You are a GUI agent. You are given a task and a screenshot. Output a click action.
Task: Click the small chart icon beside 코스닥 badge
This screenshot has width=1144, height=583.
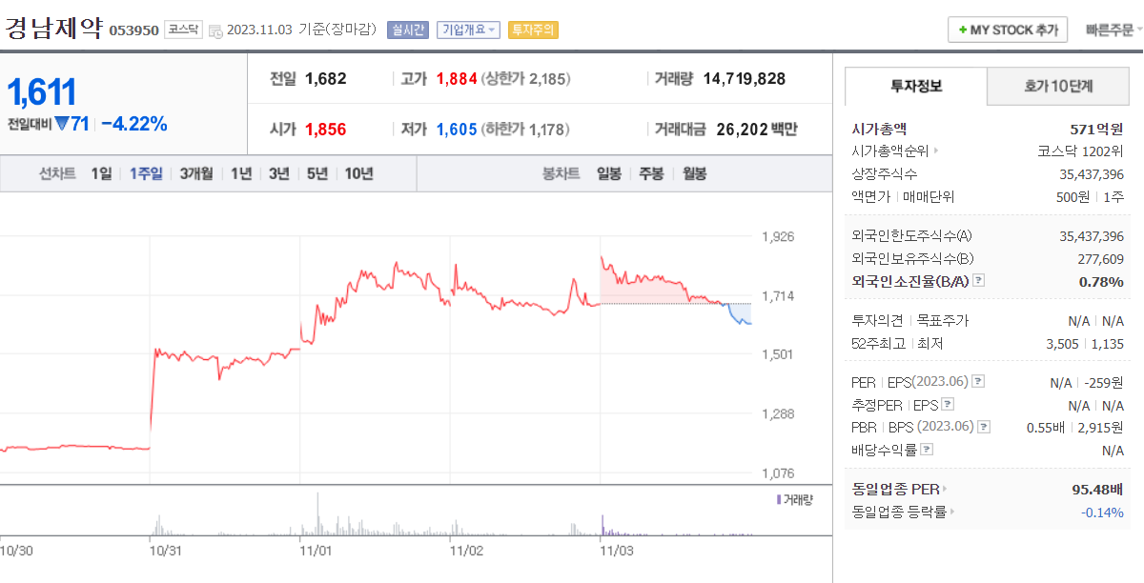click(215, 30)
